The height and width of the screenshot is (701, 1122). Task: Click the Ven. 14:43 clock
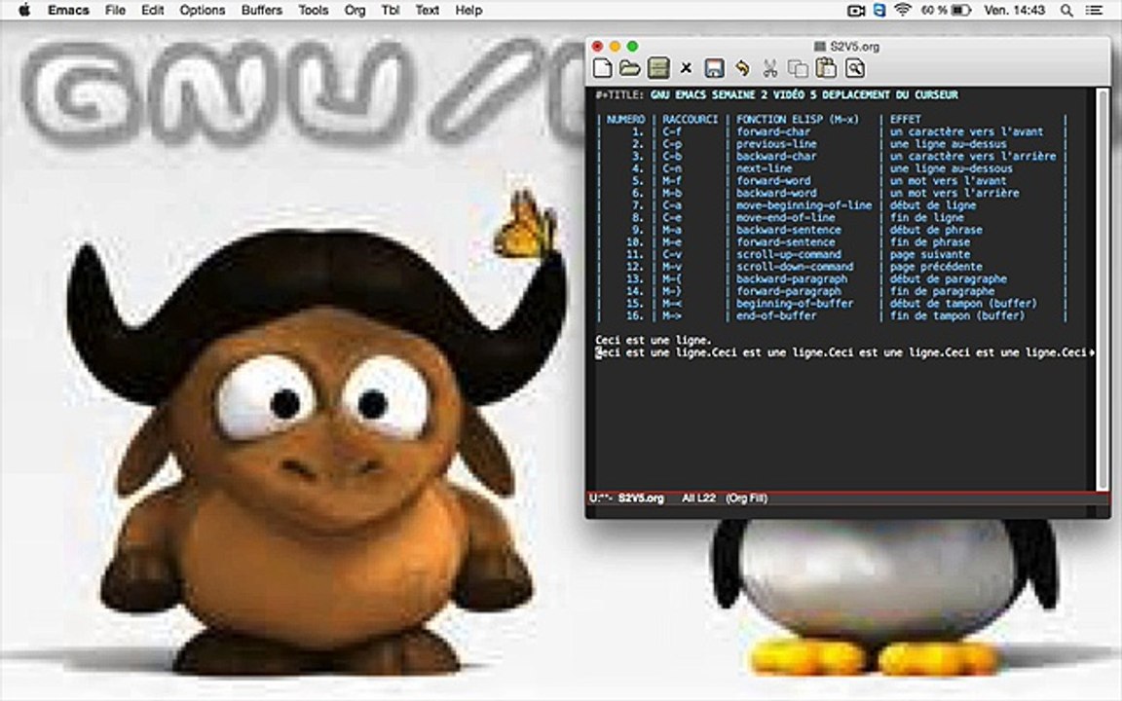point(1015,10)
